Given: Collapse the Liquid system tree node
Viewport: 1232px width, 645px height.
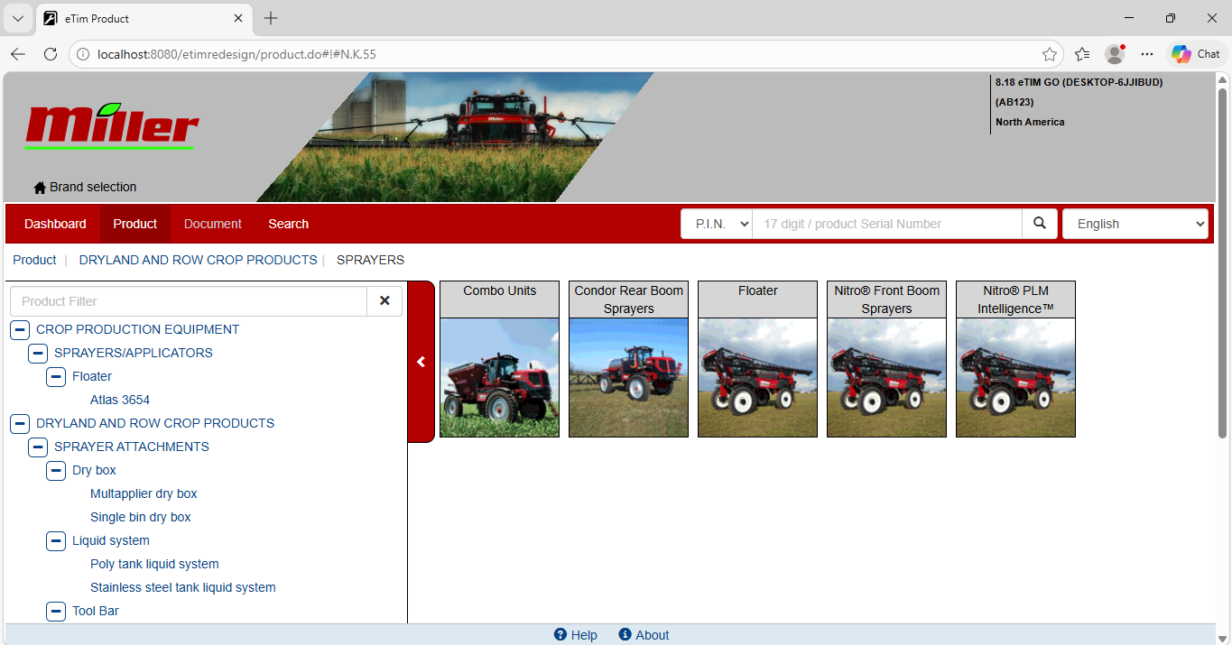Looking at the screenshot, I should pyautogui.click(x=56, y=541).
